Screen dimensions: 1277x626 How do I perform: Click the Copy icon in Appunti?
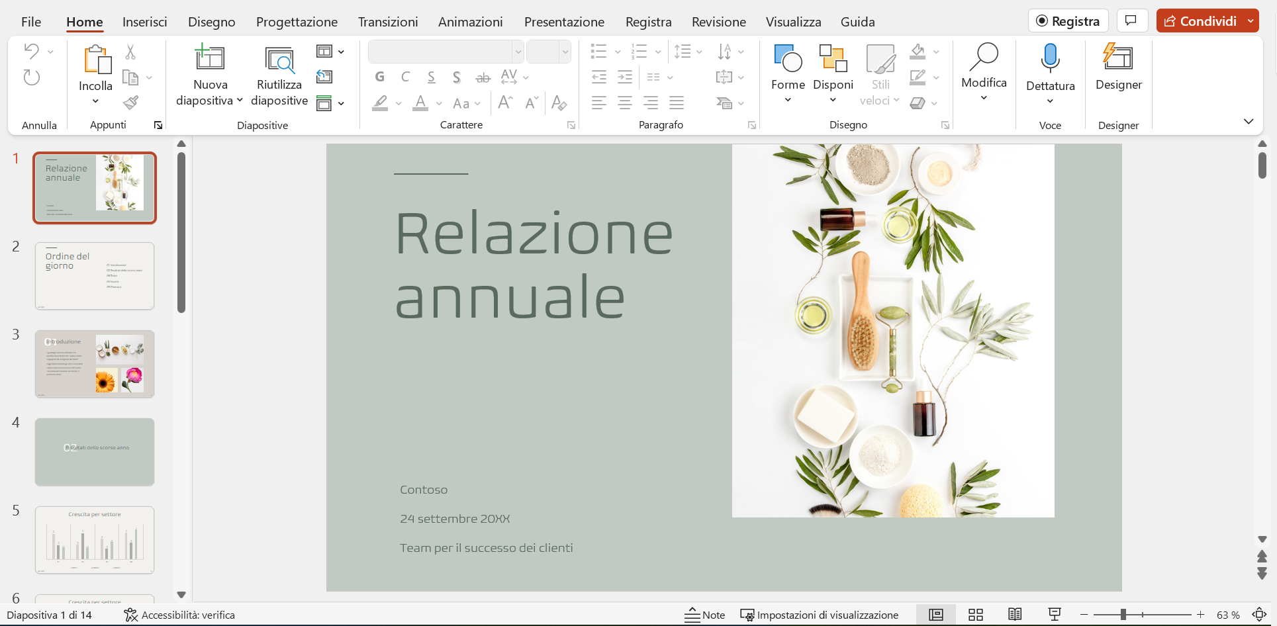pyautogui.click(x=130, y=77)
